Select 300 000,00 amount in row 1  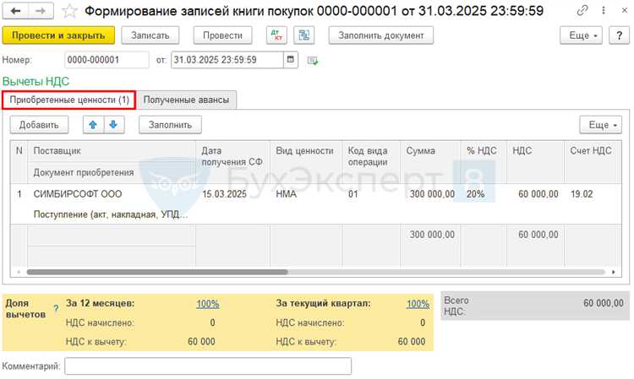[430, 194]
